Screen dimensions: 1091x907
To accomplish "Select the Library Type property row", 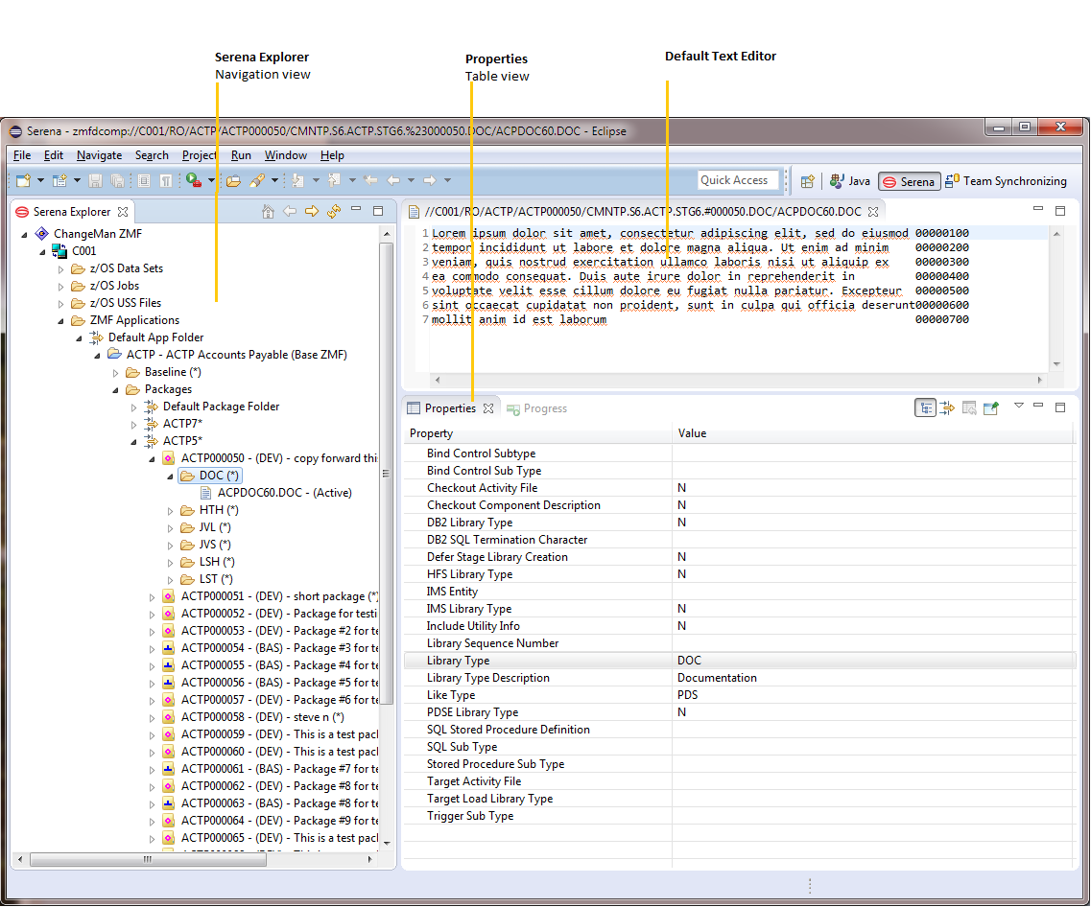I will (740, 661).
